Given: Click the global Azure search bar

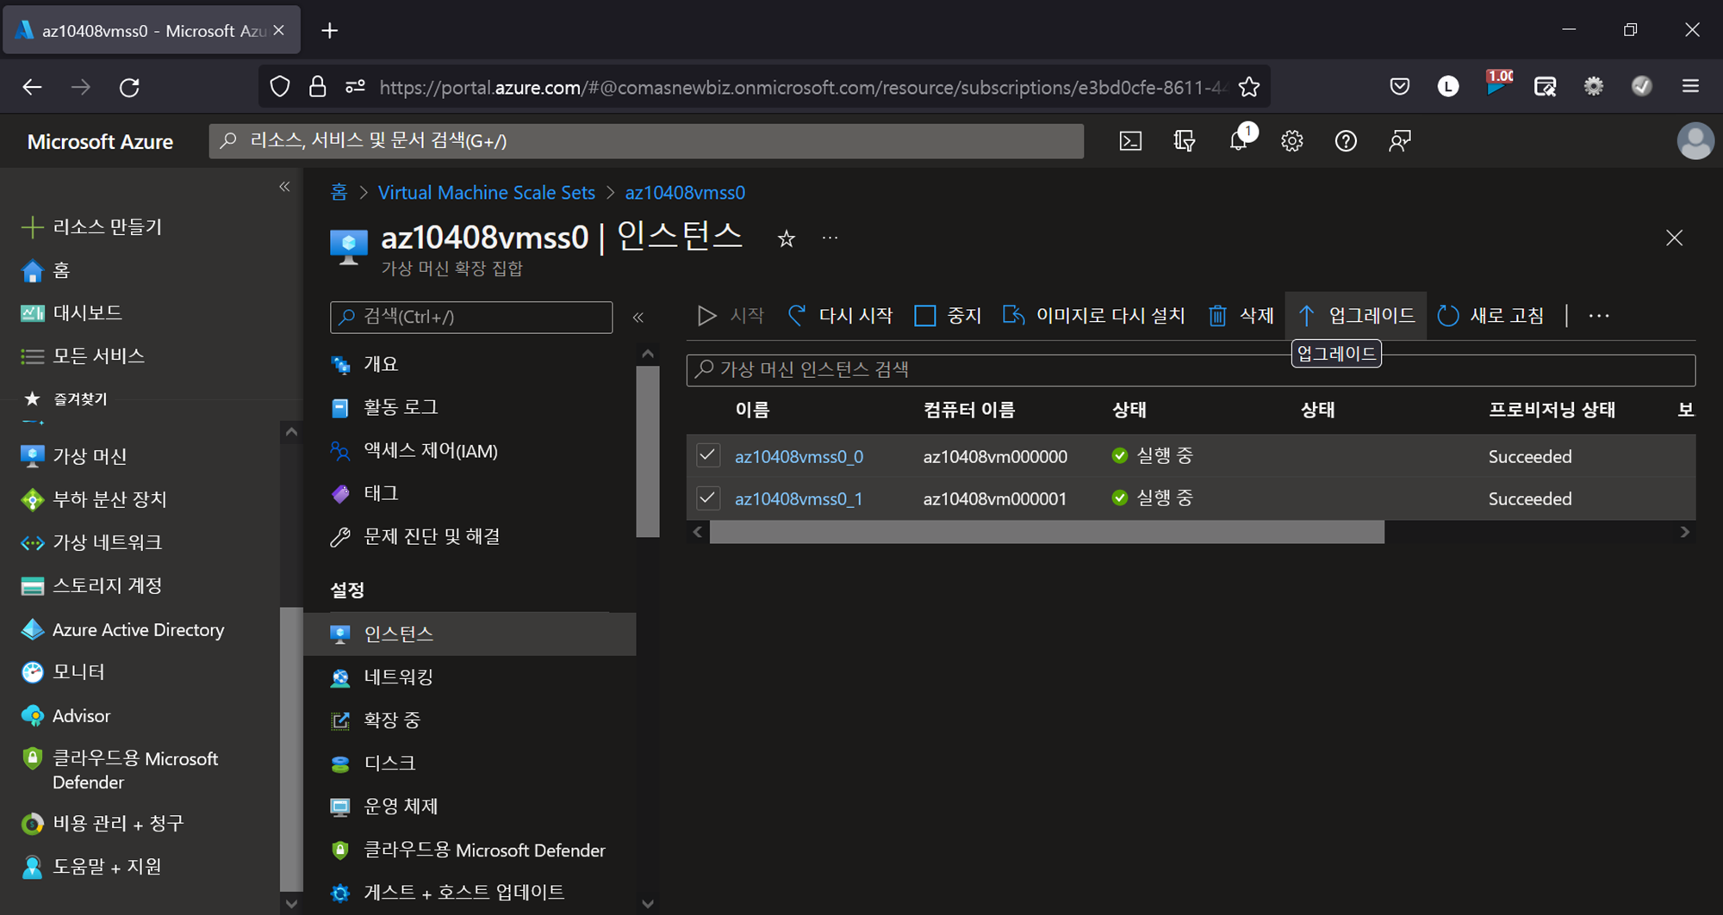Looking at the screenshot, I should pyautogui.click(x=646, y=141).
